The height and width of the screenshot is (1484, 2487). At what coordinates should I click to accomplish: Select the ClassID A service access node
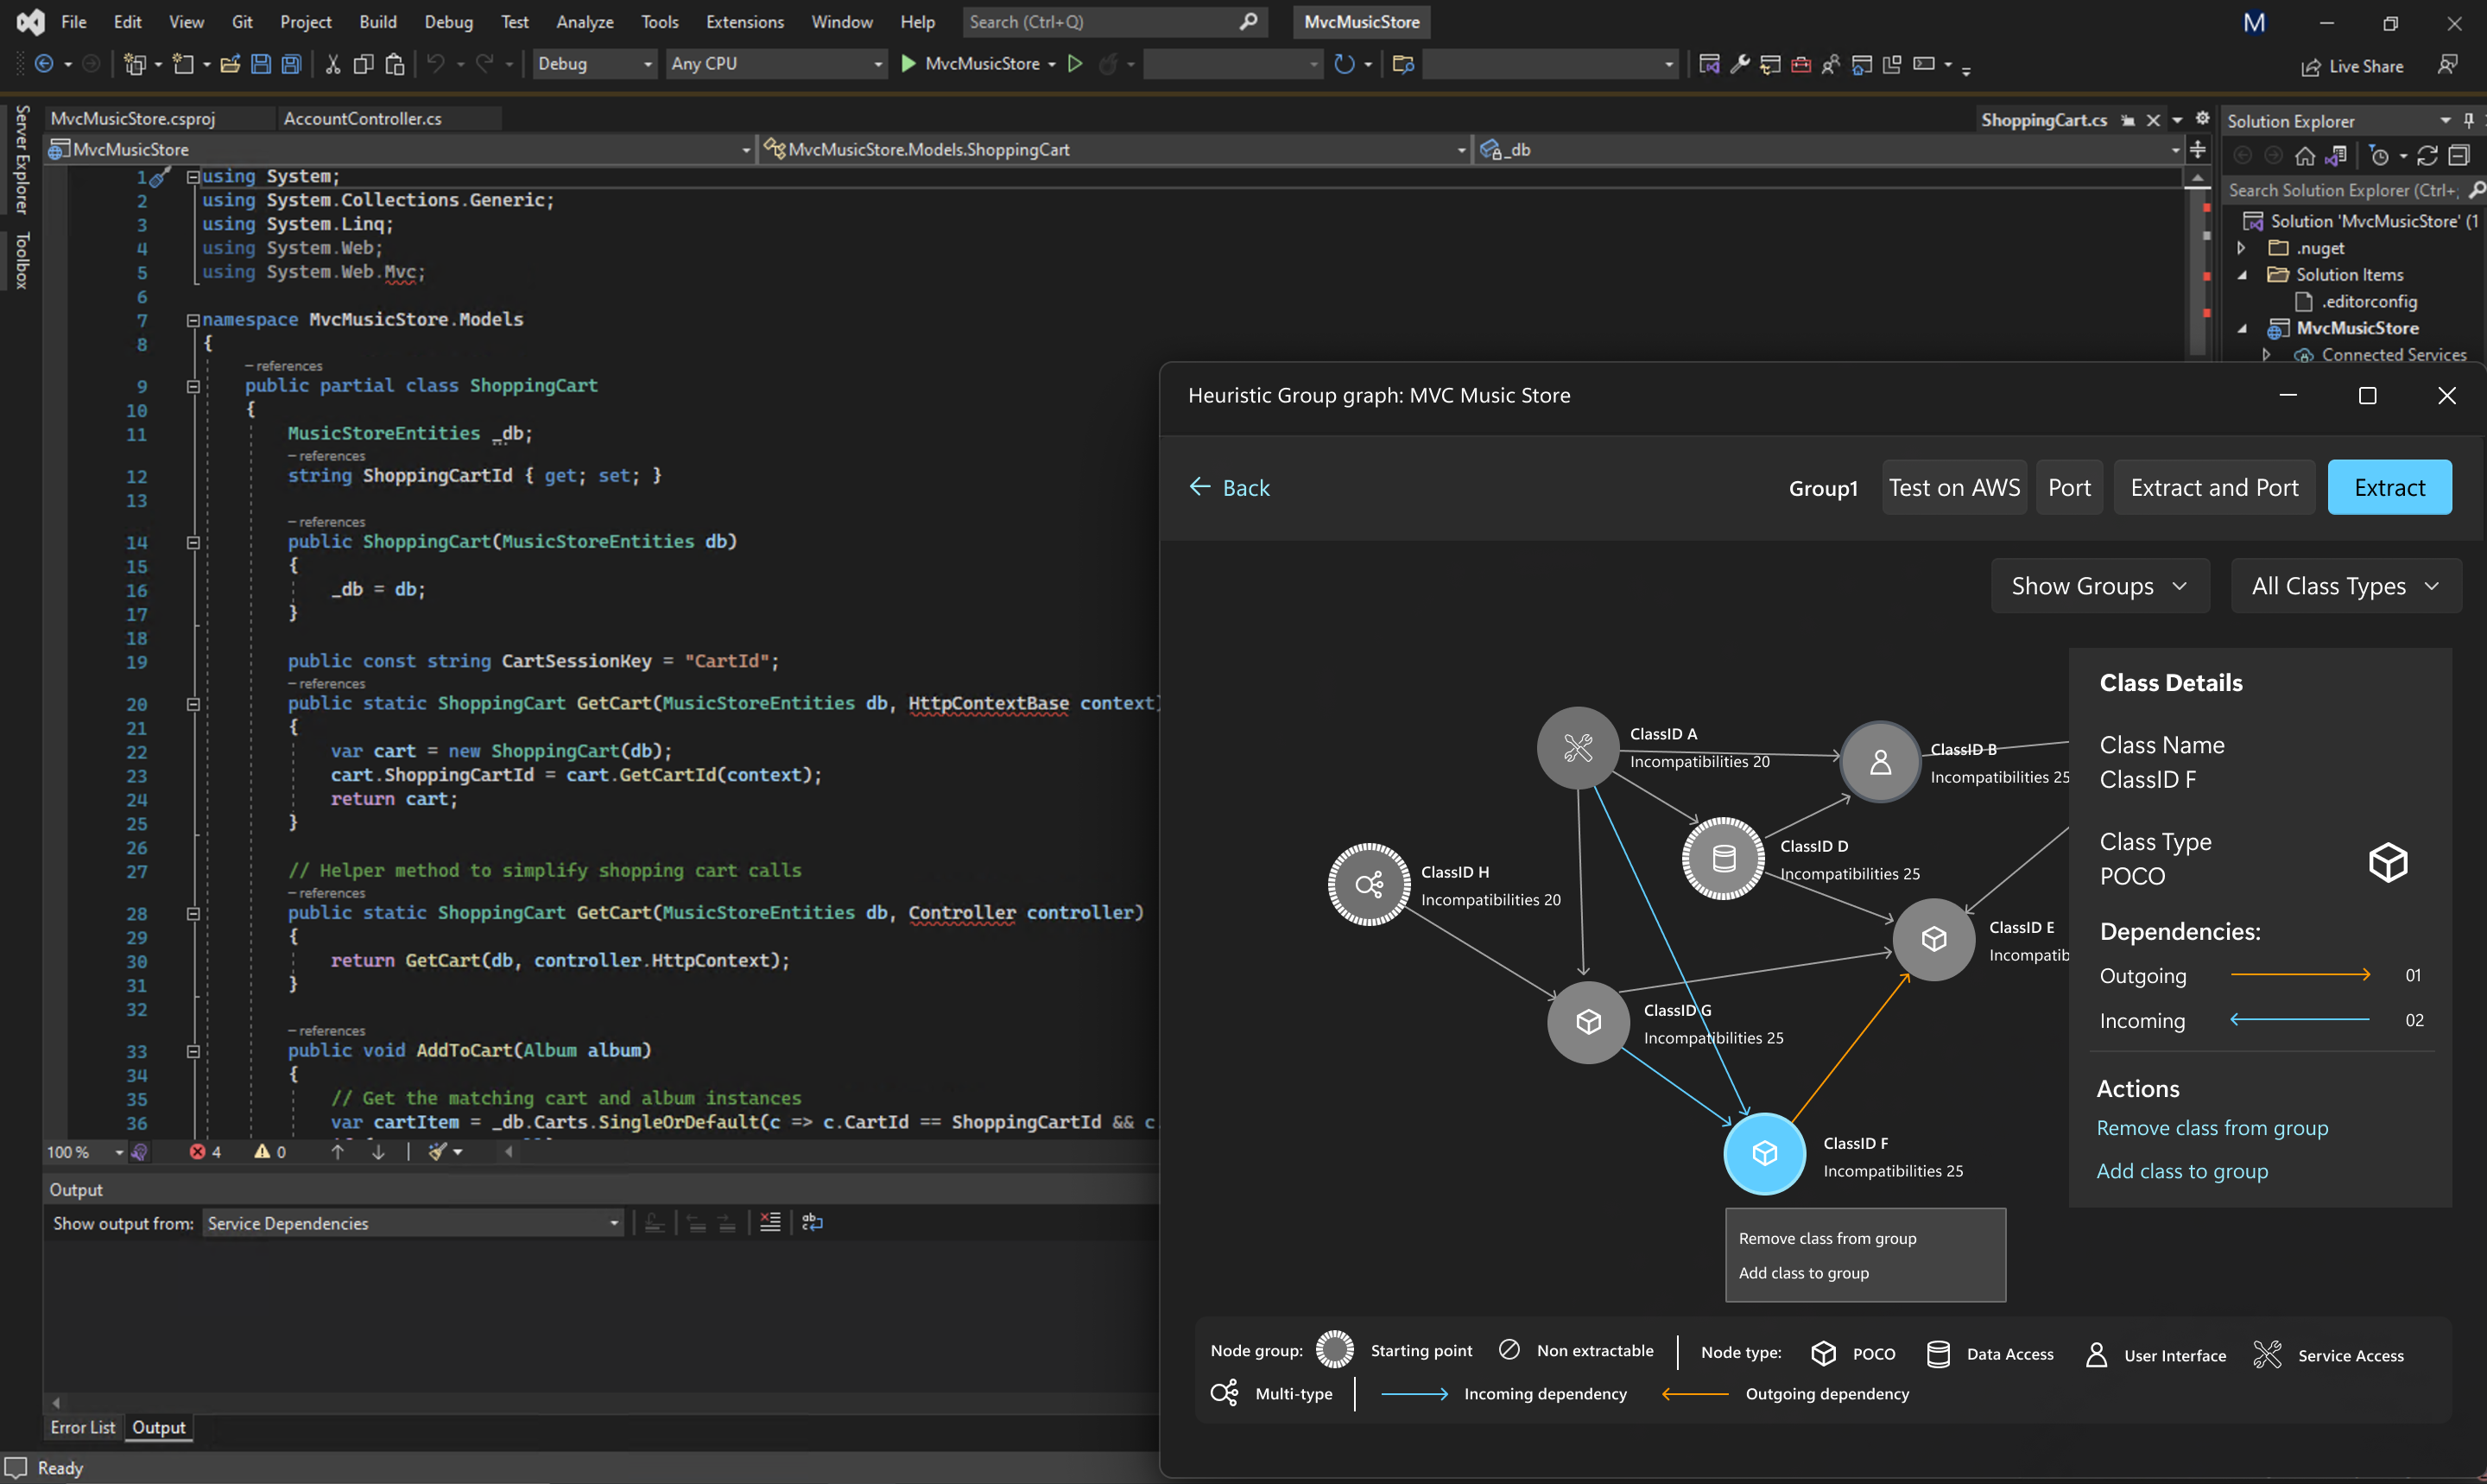coord(1578,748)
